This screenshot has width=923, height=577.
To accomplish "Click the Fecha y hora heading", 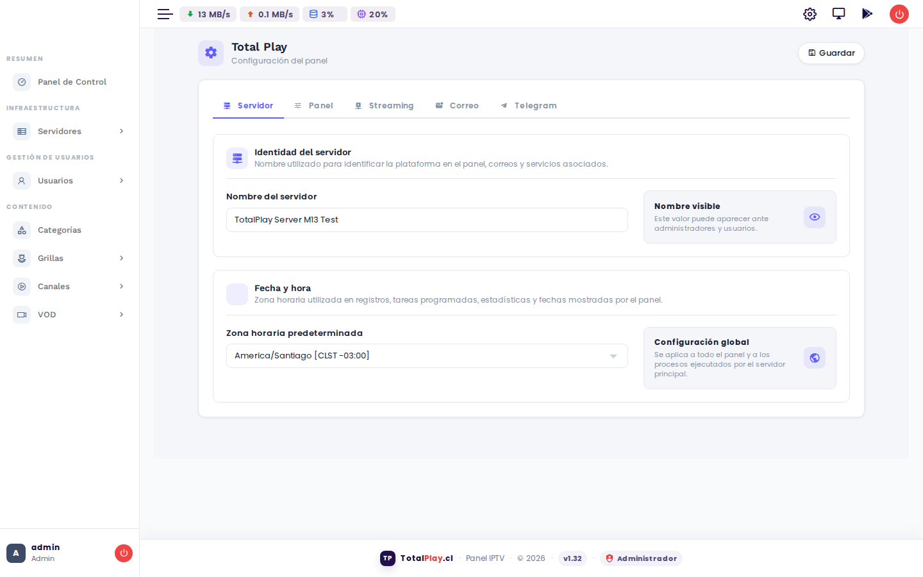I will coord(283,288).
